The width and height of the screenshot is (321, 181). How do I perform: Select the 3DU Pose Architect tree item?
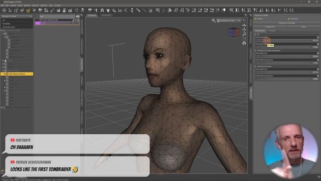coord(17,74)
